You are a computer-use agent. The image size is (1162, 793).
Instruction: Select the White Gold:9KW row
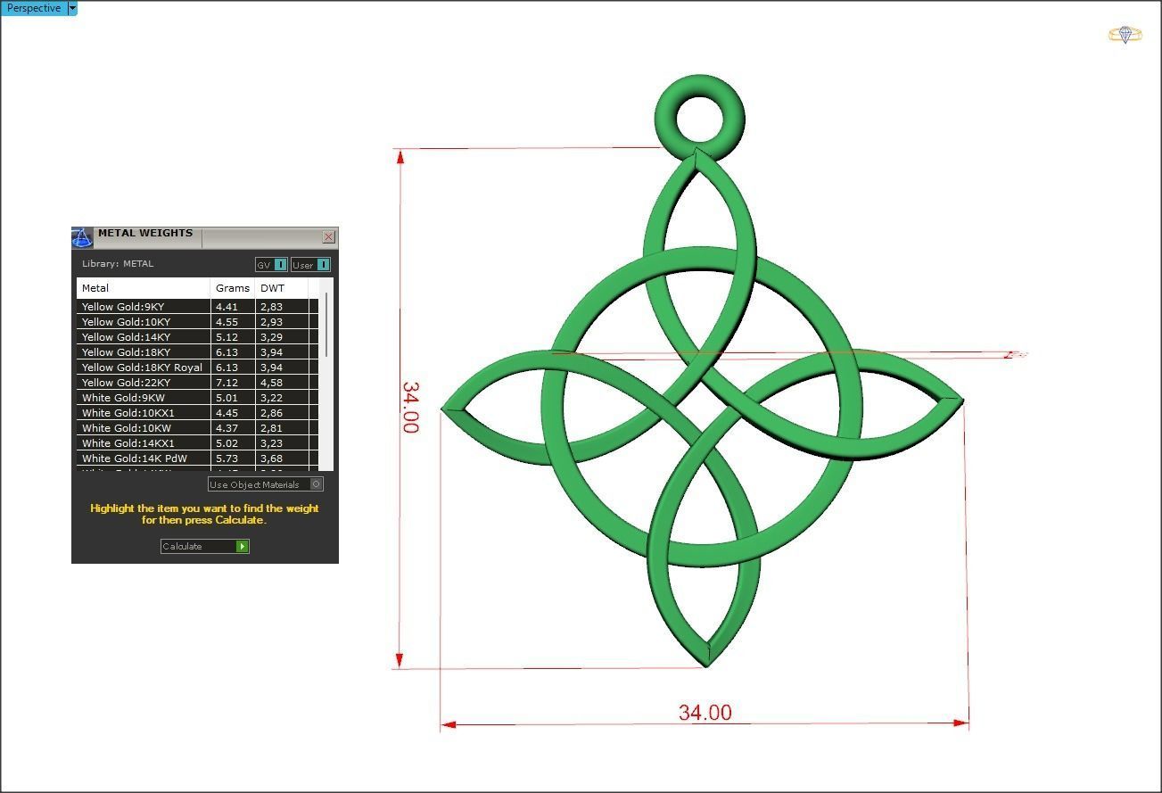point(197,398)
